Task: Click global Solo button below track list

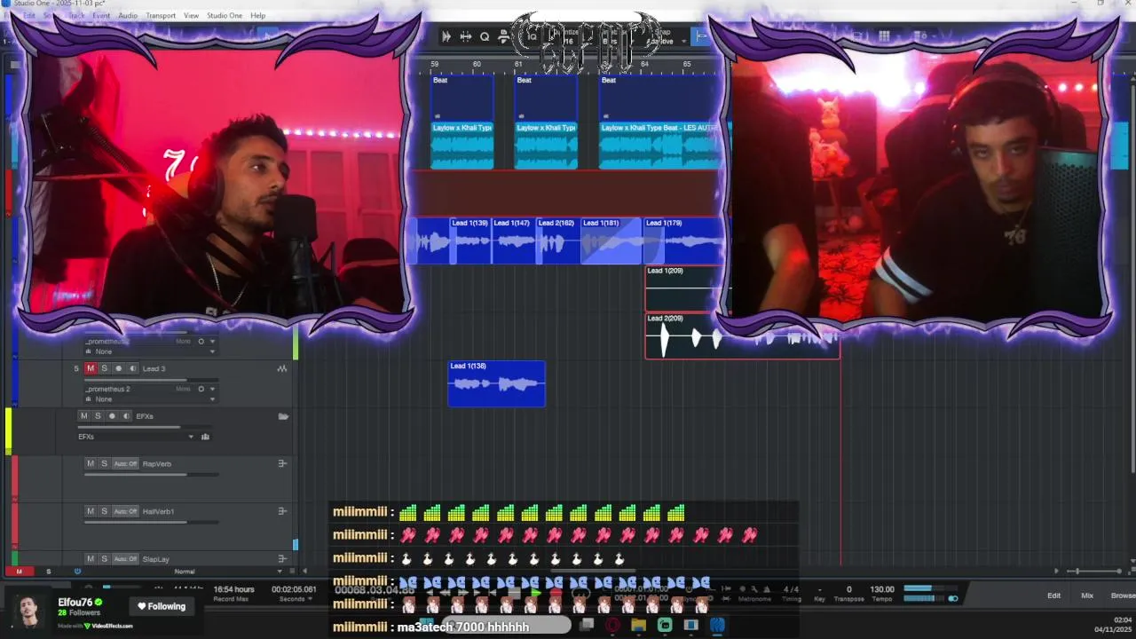Action: [x=48, y=572]
